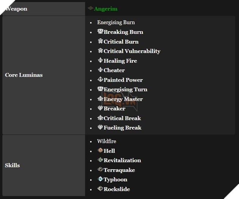239x199 pixels.
Task: Click the Breaking Burn lumina icon
Action: point(100,32)
